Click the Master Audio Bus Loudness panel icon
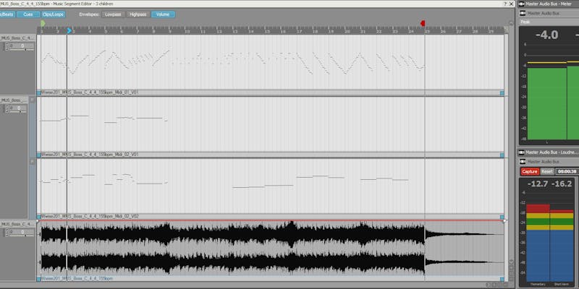 click(522, 152)
